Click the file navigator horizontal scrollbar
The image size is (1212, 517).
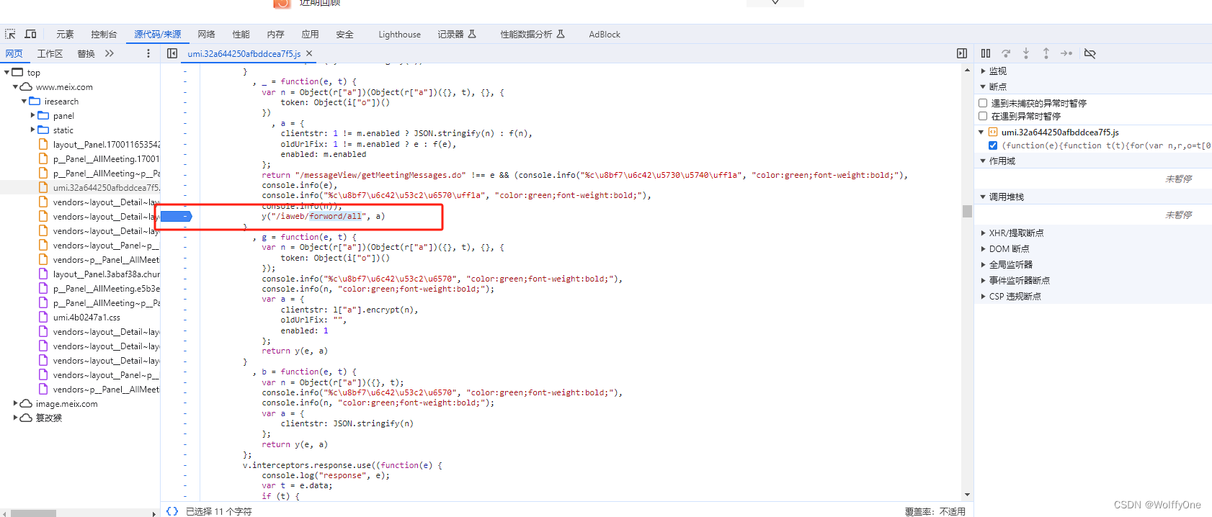33,513
